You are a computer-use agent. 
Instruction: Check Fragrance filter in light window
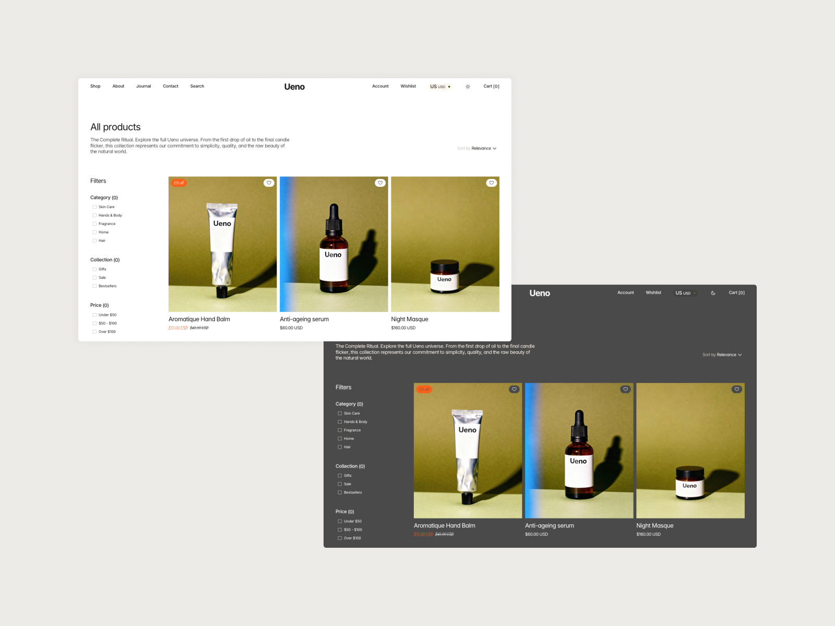pyautogui.click(x=94, y=224)
